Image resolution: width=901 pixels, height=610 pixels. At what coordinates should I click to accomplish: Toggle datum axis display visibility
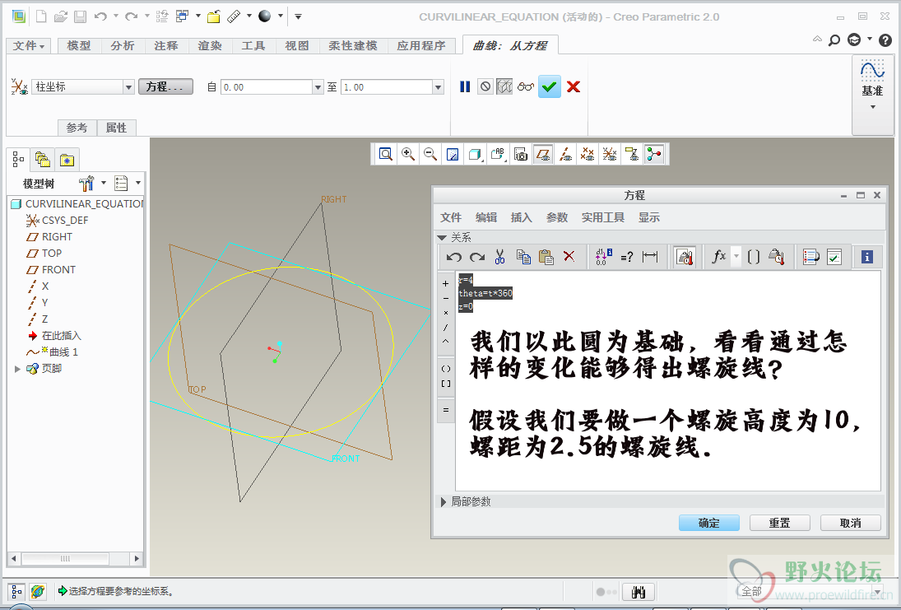click(564, 154)
